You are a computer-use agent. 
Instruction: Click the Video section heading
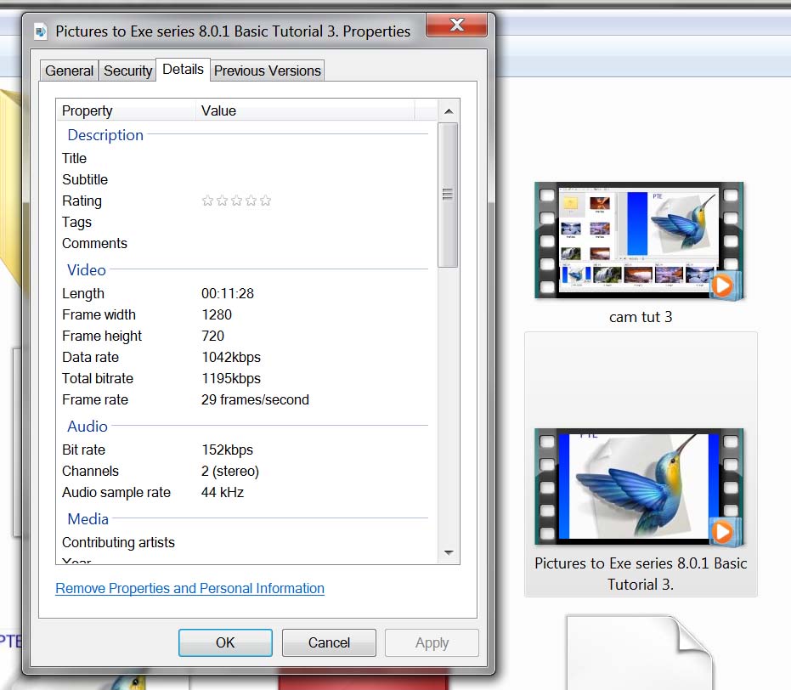87,270
